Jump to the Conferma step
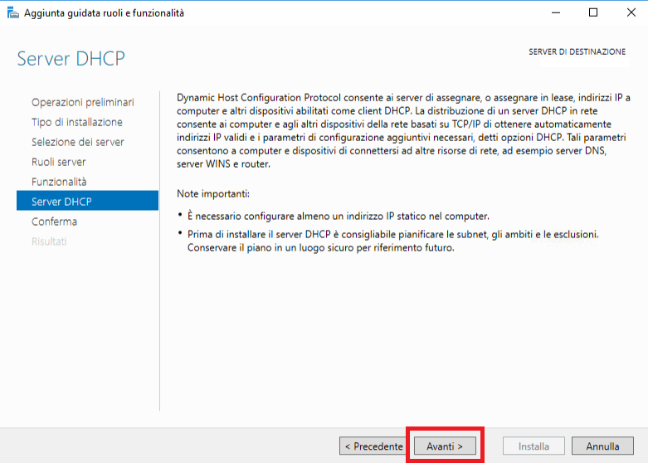 pyautogui.click(x=54, y=222)
